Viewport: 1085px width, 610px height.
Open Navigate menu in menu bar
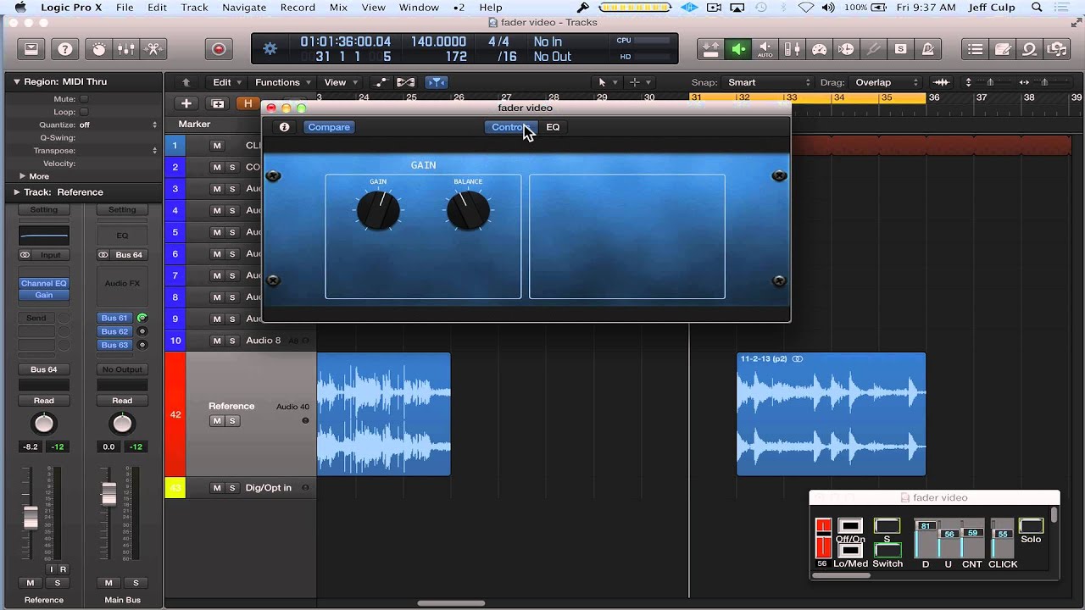244,8
